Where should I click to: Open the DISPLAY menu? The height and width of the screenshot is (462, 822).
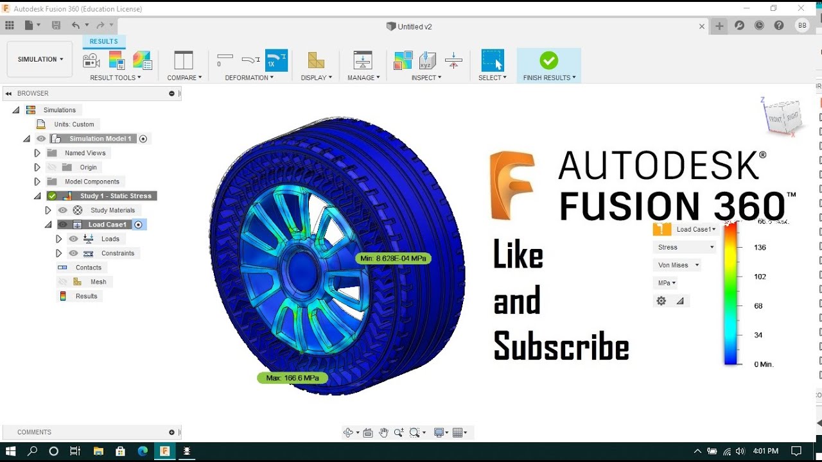pyautogui.click(x=317, y=78)
